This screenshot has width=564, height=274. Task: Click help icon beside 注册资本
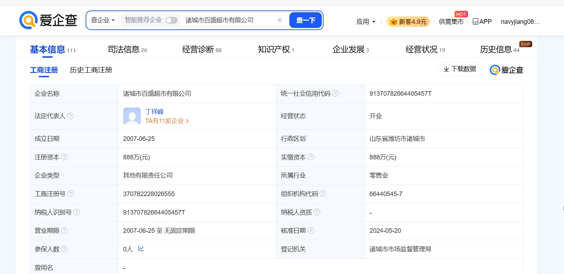(x=65, y=157)
